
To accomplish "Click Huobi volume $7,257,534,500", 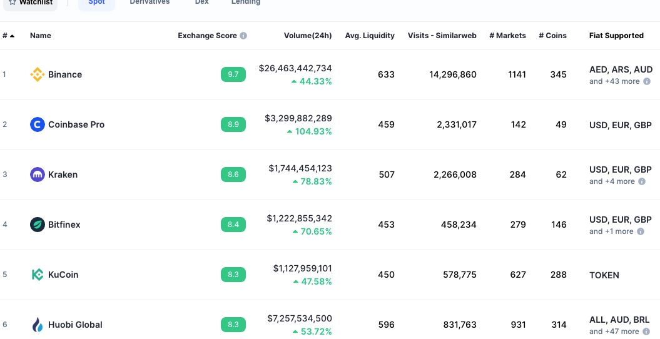I will click(x=300, y=318).
